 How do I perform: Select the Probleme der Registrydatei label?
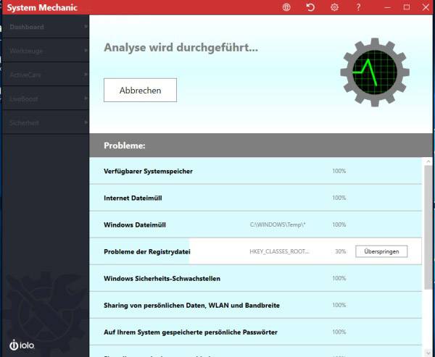tap(147, 252)
